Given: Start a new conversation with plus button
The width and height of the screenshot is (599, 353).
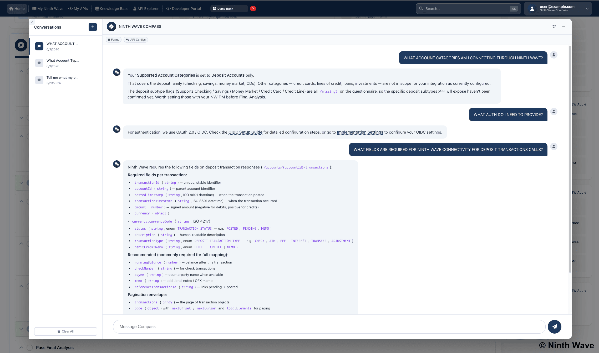Looking at the screenshot, I should click(93, 27).
